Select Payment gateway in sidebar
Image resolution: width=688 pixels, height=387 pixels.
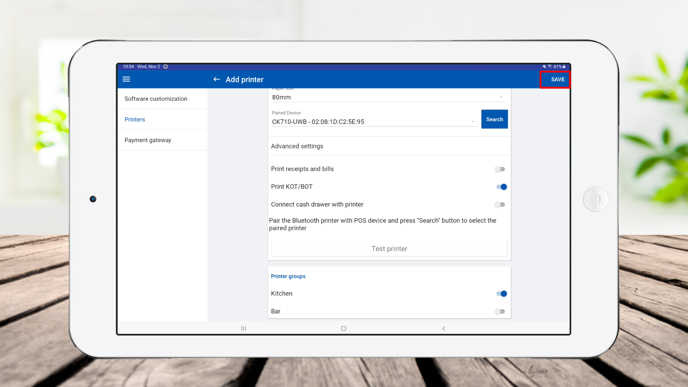point(148,140)
